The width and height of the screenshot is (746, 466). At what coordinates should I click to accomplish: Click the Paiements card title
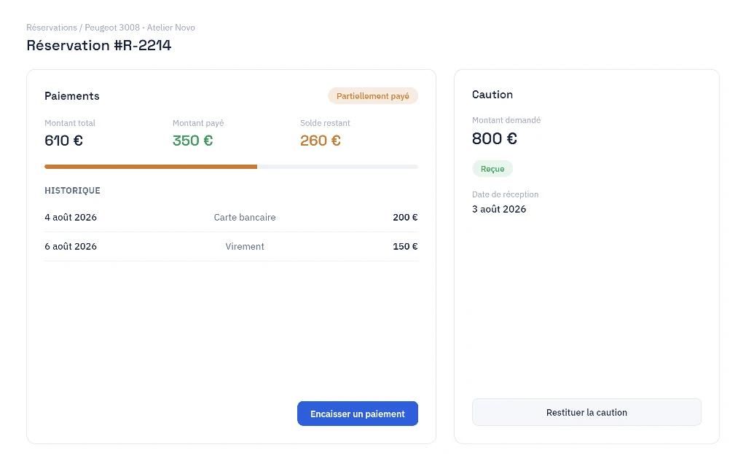click(x=72, y=96)
